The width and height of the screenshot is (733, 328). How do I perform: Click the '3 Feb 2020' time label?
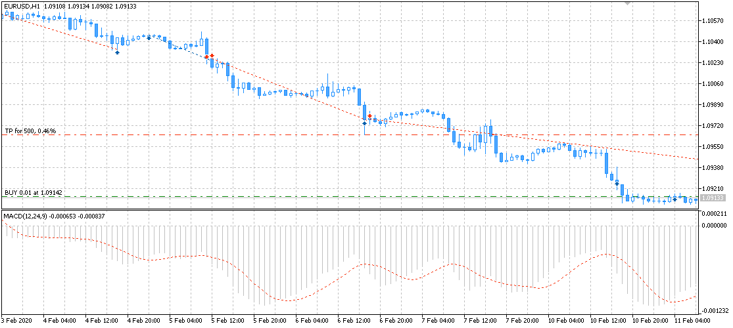(15, 321)
